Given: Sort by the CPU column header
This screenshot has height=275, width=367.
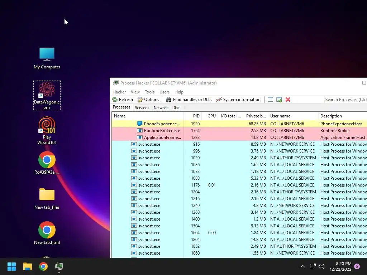Looking at the screenshot, I should (210, 116).
